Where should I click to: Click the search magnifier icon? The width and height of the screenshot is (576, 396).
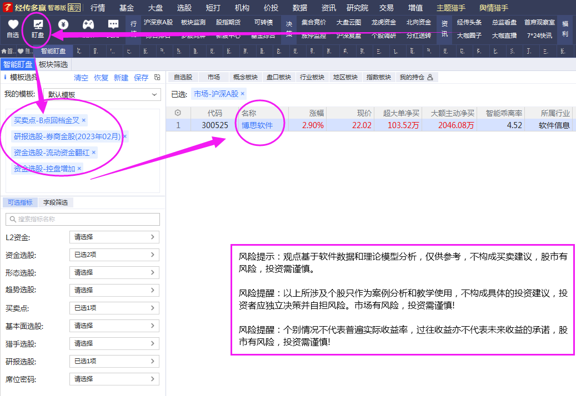pyautogui.click(x=13, y=219)
